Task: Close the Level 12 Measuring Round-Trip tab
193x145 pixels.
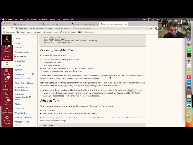Action: 126,24
